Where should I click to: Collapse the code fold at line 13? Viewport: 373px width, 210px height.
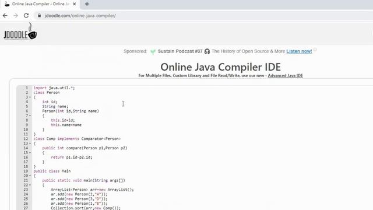[x=30, y=143]
